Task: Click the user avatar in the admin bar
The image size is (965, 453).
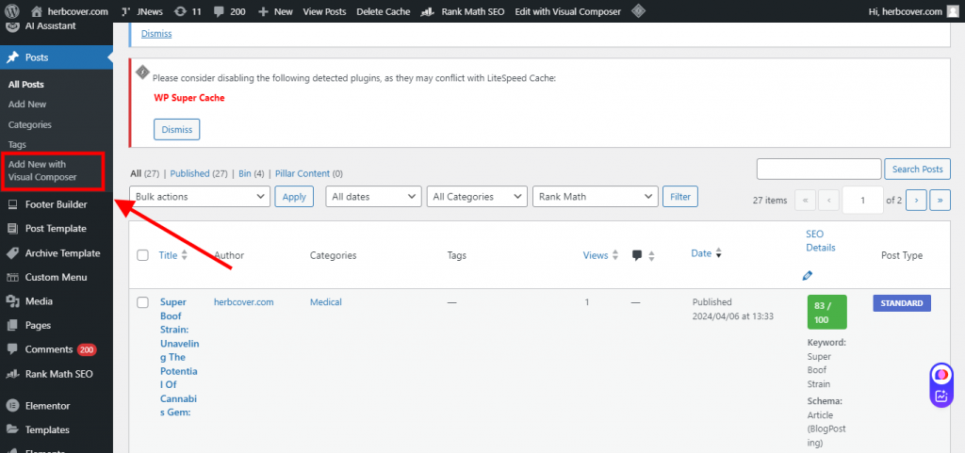Action: click(x=953, y=11)
